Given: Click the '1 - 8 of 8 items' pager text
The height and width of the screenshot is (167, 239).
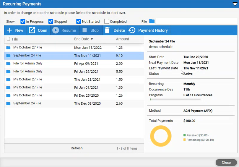Looking at the screenshot, I should coord(127,148).
